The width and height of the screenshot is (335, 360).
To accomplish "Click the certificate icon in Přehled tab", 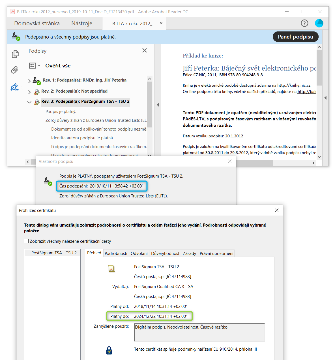I will click(x=111, y=269).
